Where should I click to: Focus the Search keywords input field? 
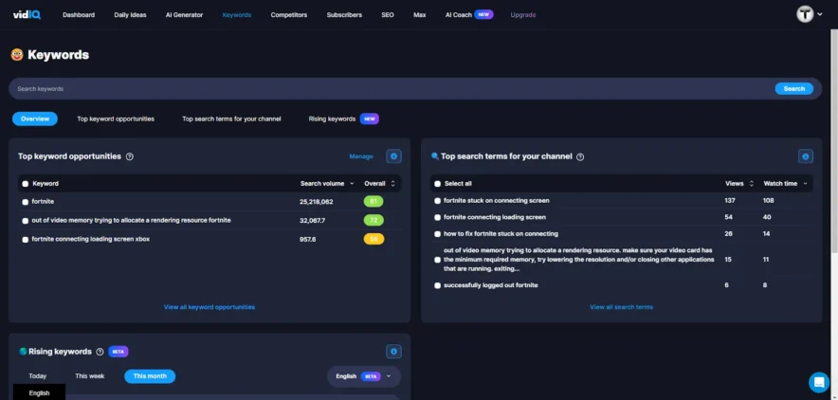pos(392,89)
